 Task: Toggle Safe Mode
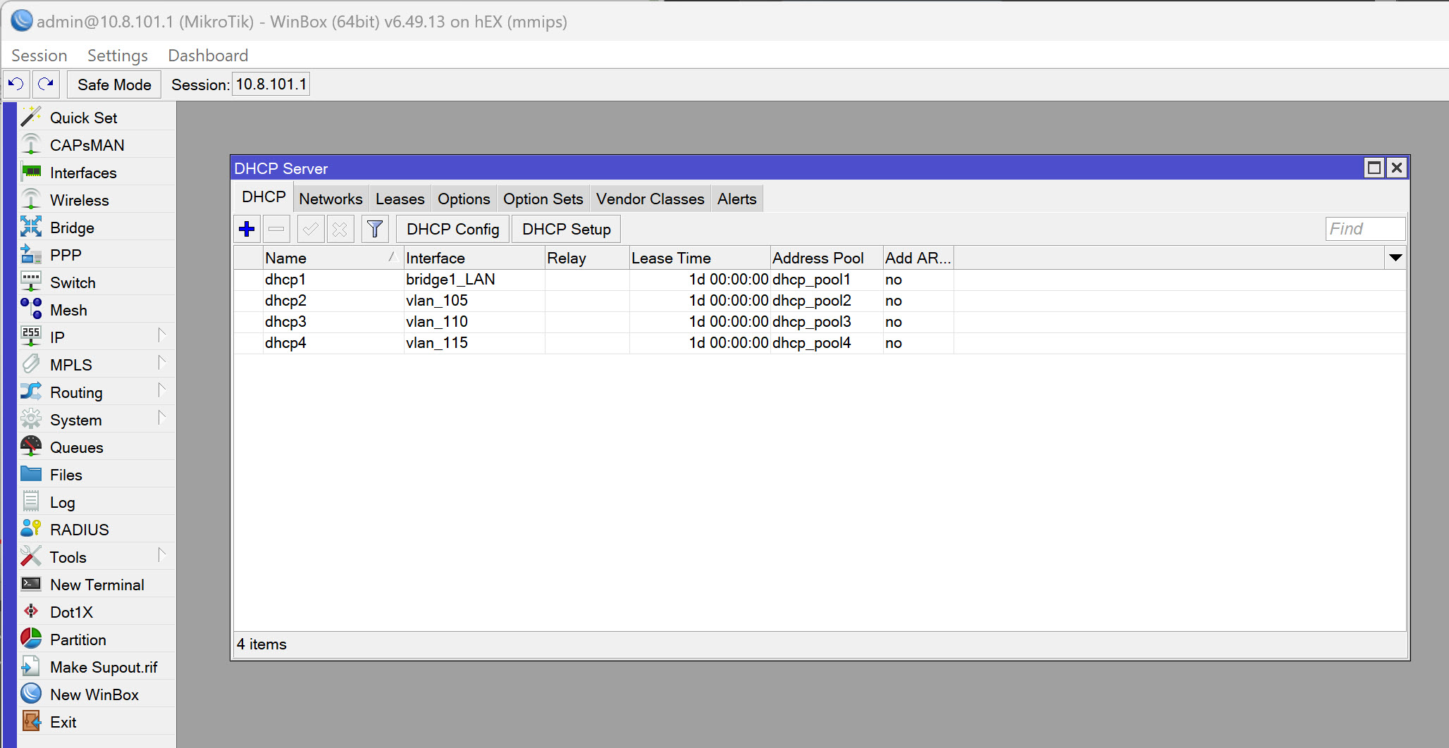113,84
